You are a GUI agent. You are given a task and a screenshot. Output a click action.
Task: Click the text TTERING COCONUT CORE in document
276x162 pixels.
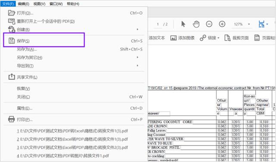tap(170, 122)
